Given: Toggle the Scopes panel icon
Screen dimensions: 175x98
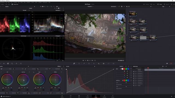Looking at the screenshot, I should pyautogui.click(x=171, y=63).
